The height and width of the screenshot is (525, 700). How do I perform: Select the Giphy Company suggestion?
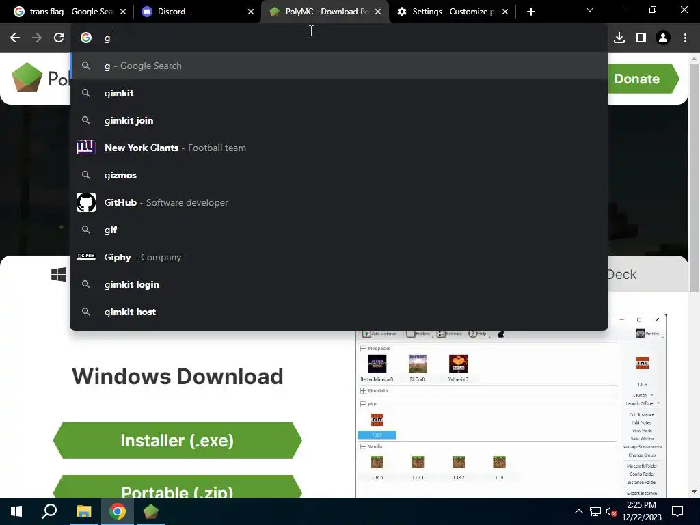tap(339, 257)
